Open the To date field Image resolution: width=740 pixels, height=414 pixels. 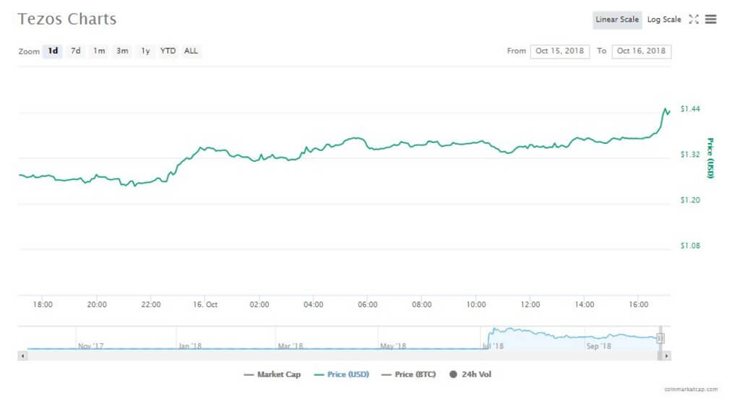[641, 51]
